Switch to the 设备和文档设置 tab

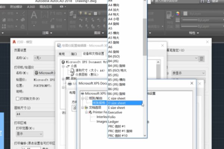pyautogui.click(x=93, y=54)
